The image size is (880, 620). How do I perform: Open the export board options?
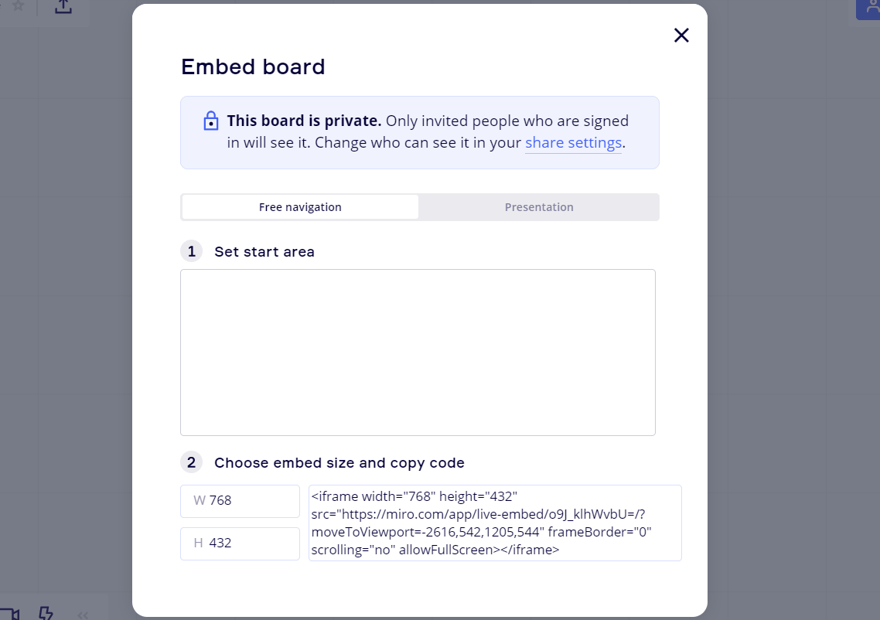pos(62,6)
